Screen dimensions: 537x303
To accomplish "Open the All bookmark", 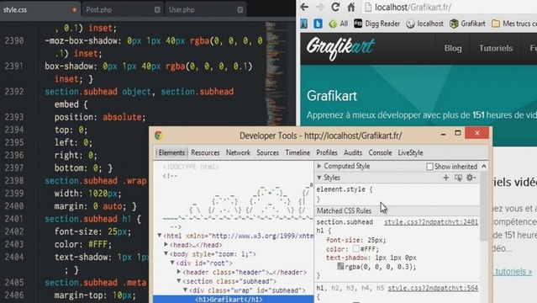I will pyautogui.click(x=339, y=24).
